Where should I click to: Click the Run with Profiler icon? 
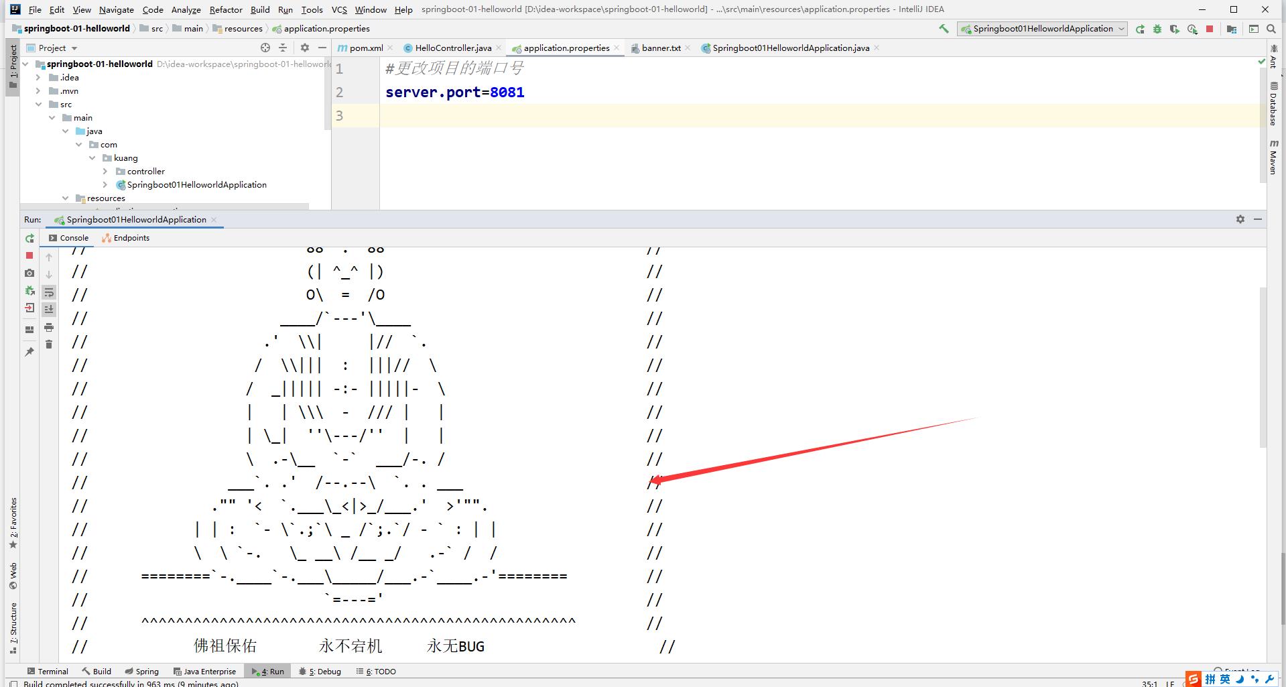[x=1192, y=29]
